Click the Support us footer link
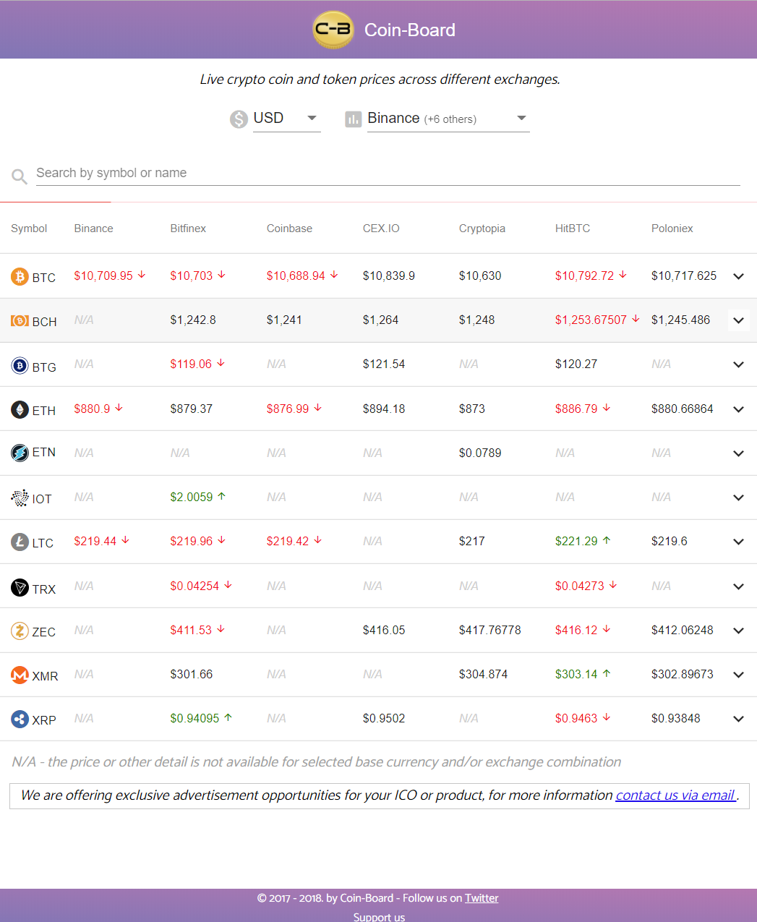757x922 pixels. click(x=379, y=916)
